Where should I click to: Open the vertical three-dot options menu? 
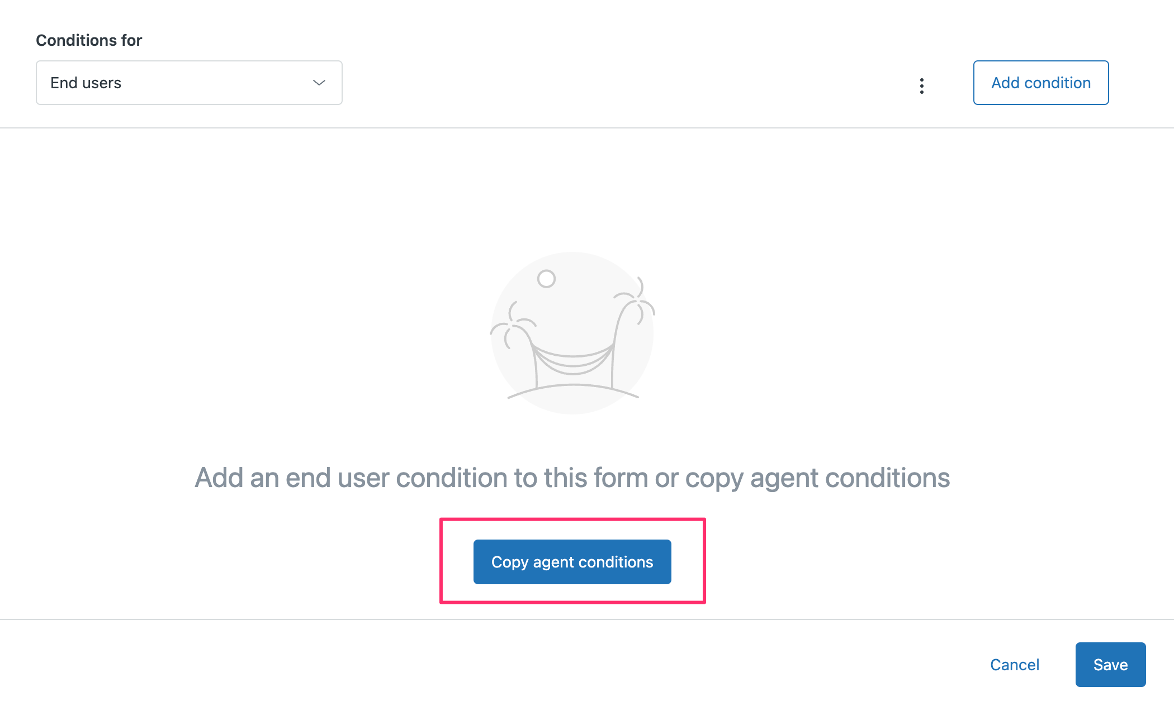coord(921,85)
